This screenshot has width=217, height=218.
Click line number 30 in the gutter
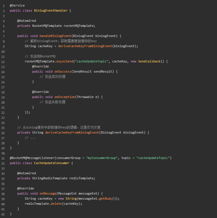pyautogui.click(x=3, y=154)
